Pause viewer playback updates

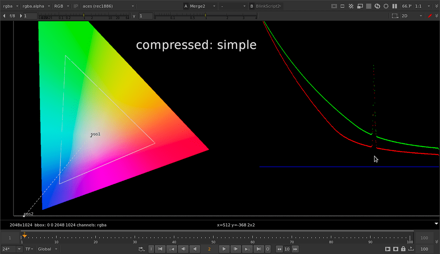395,6
